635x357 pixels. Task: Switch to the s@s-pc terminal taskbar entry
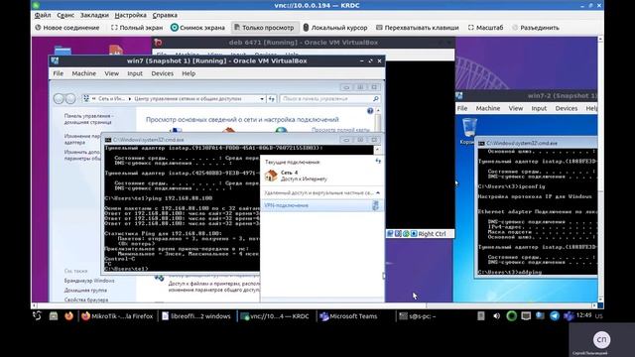point(417,316)
